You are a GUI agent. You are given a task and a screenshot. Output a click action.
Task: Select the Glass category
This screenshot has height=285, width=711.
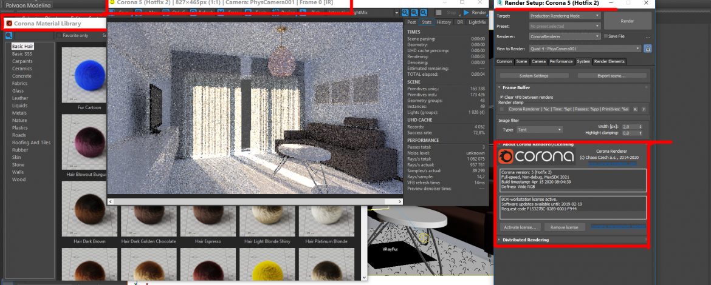[18, 91]
